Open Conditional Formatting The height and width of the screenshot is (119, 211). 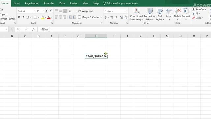[136, 14]
